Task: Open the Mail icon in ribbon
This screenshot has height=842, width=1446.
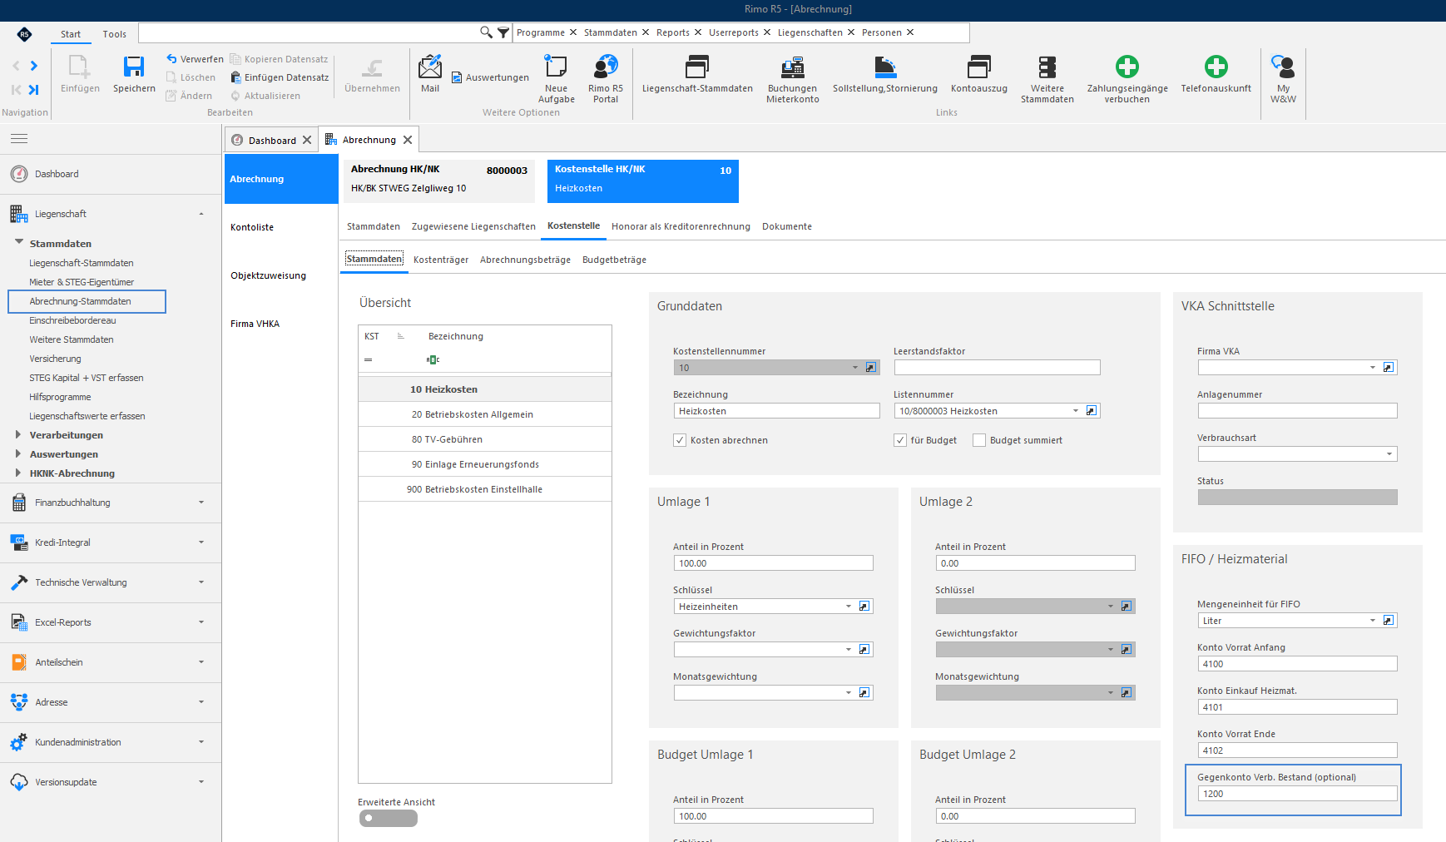Action: pyautogui.click(x=430, y=67)
